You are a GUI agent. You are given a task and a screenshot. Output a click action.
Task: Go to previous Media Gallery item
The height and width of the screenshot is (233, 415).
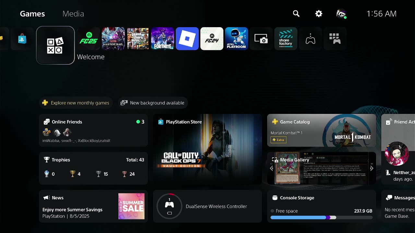click(x=271, y=168)
